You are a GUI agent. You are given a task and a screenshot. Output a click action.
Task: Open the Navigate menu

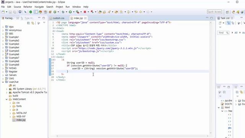pyautogui.click(x=39, y=7)
